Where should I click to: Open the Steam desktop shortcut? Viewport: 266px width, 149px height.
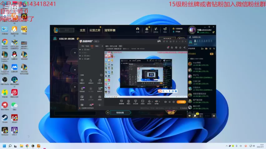pos(5,119)
